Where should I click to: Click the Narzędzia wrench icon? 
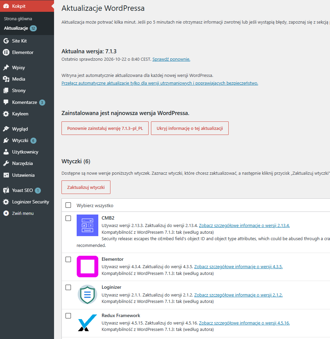click(x=6, y=164)
